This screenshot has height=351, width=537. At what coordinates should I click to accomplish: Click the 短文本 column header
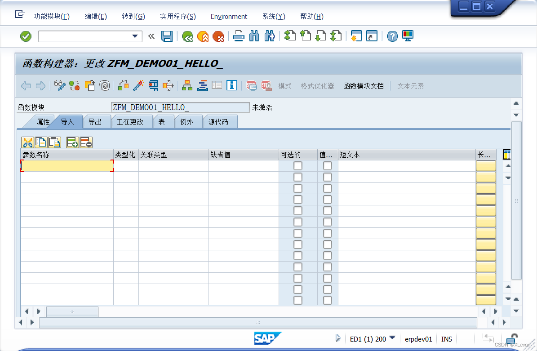coord(407,155)
